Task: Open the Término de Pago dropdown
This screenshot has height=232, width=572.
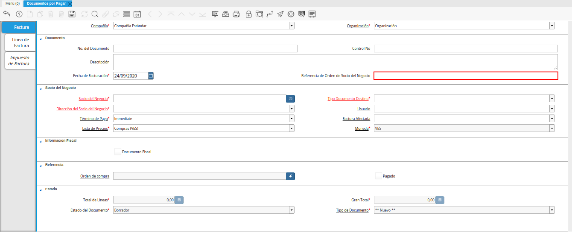Action: coord(292,119)
